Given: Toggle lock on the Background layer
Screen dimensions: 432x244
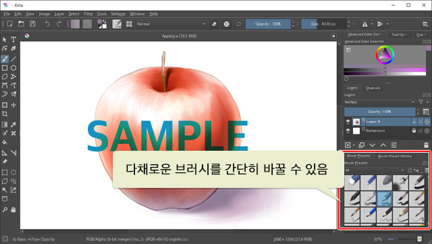Looking at the screenshot, I should point(414,130).
